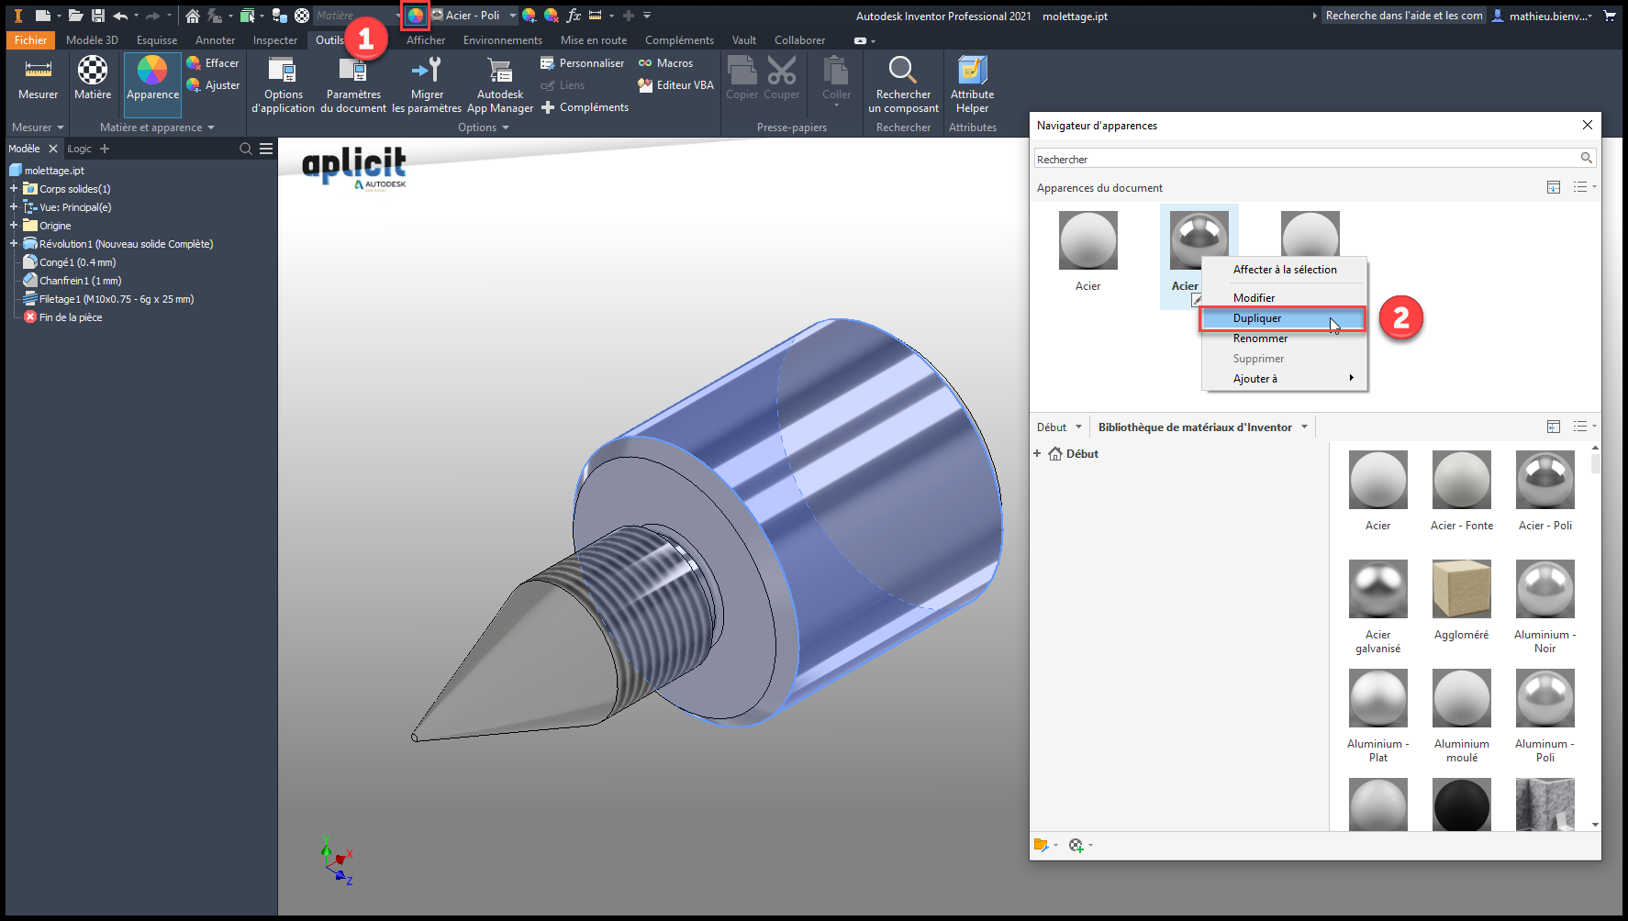The width and height of the screenshot is (1628, 921).
Task: Launch Autodesk App Manager
Action: pos(500,71)
